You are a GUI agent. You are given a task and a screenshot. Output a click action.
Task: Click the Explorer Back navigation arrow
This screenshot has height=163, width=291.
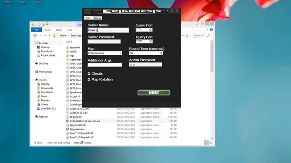pyautogui.click(x=35, y=35)
